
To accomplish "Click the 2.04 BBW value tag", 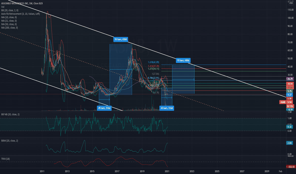I will click(290, 143).
